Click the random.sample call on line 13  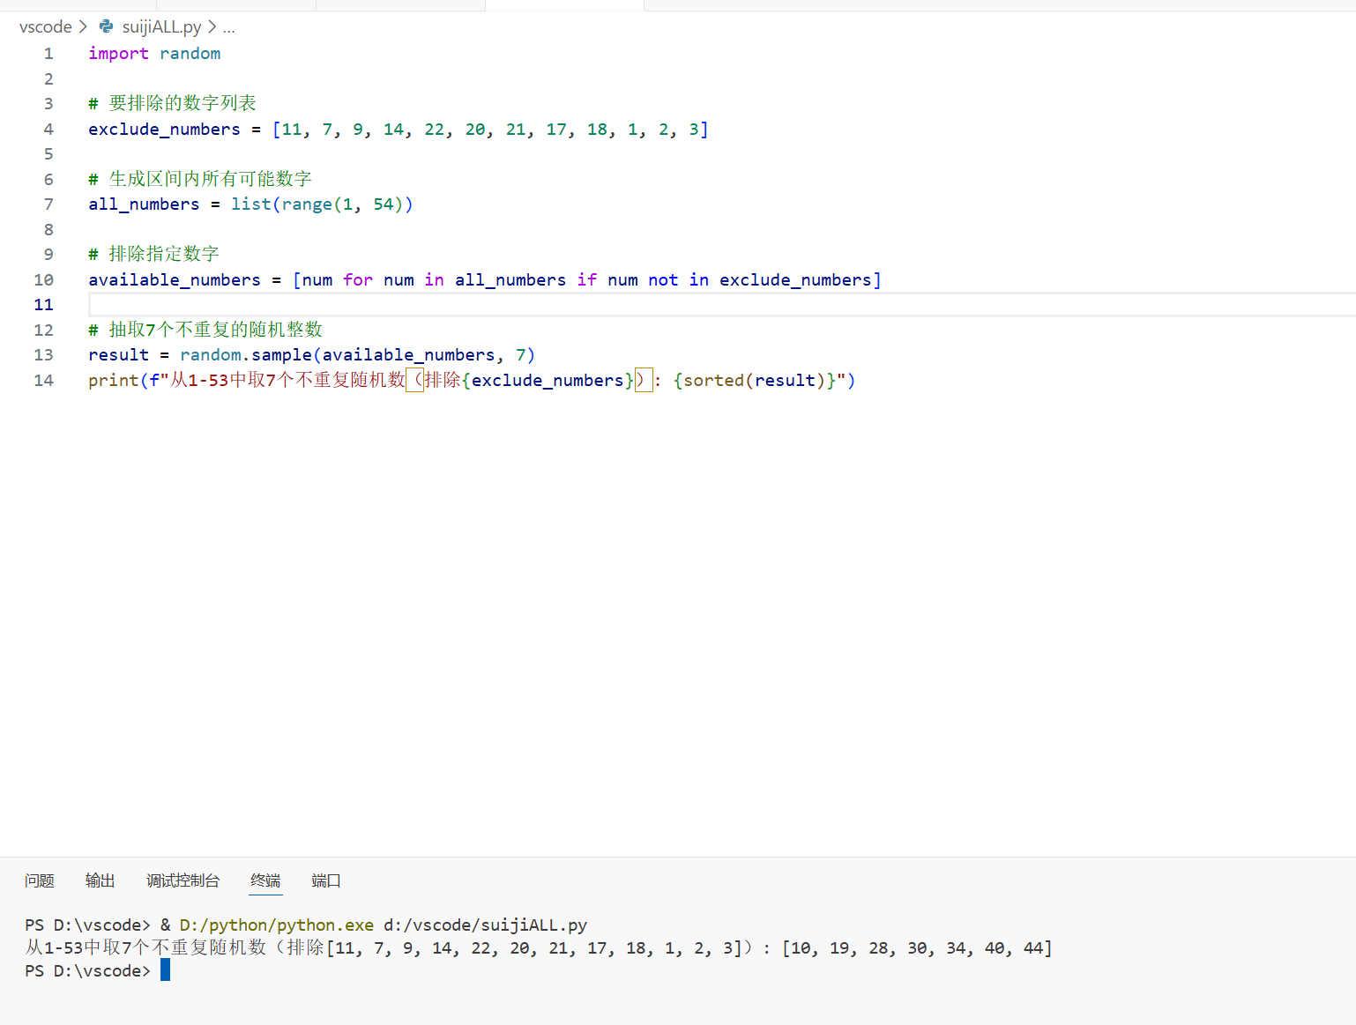point(246,355)
